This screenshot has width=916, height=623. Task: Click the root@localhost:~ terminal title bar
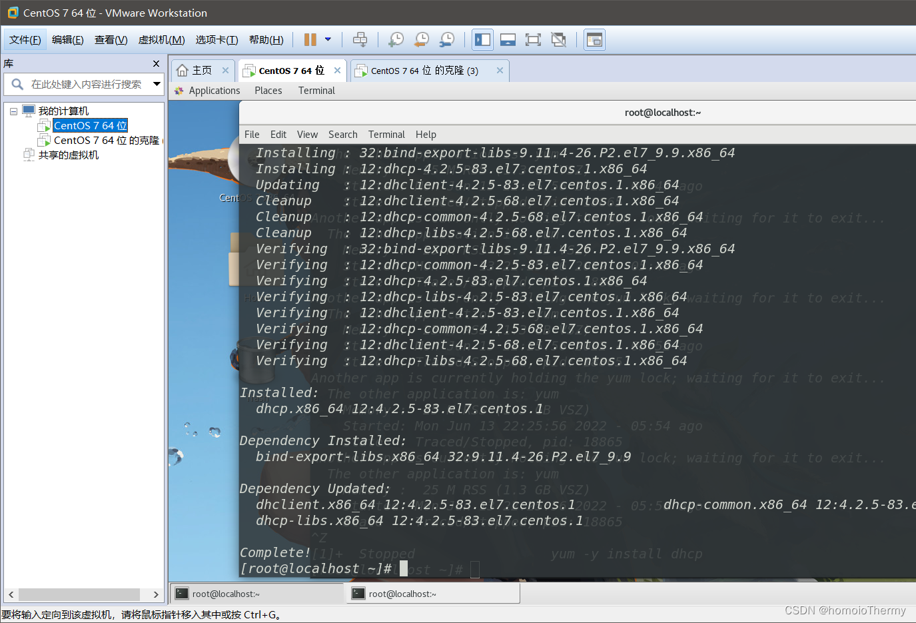click(663, 113)
